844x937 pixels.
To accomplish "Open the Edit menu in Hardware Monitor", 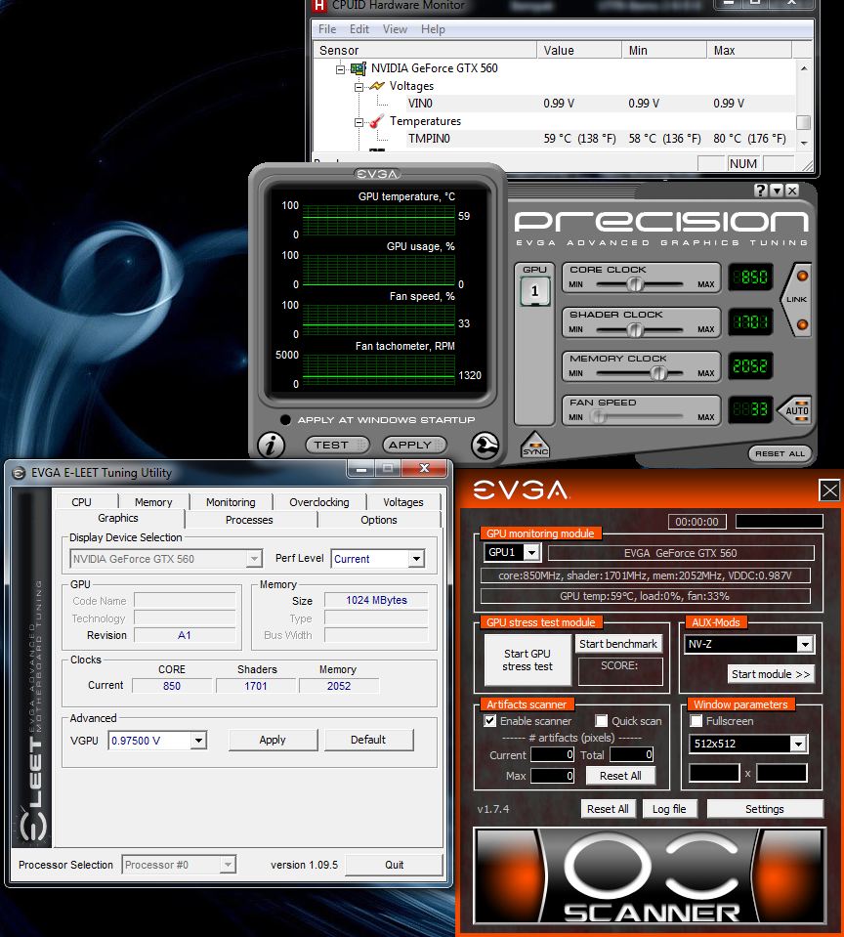I will (359, 29).
